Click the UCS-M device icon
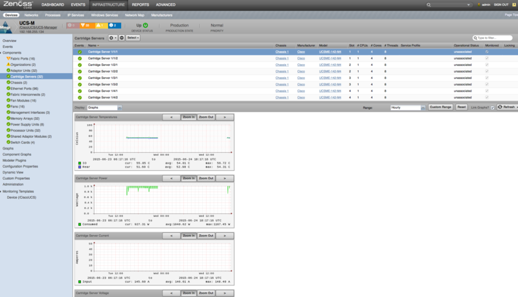 [6, 27]
